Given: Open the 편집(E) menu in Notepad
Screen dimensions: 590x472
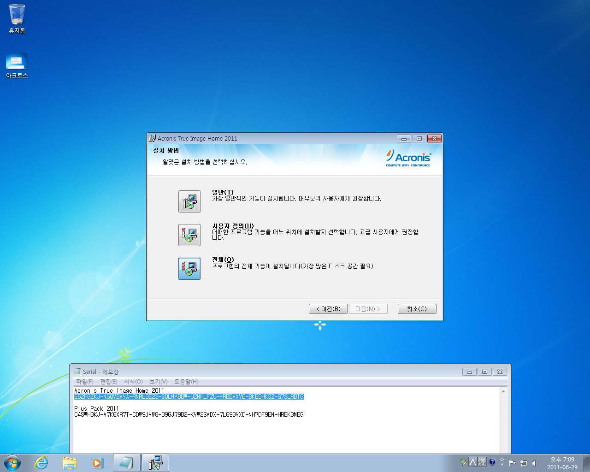Looking at the screenshot, I should tap(109, 382).
